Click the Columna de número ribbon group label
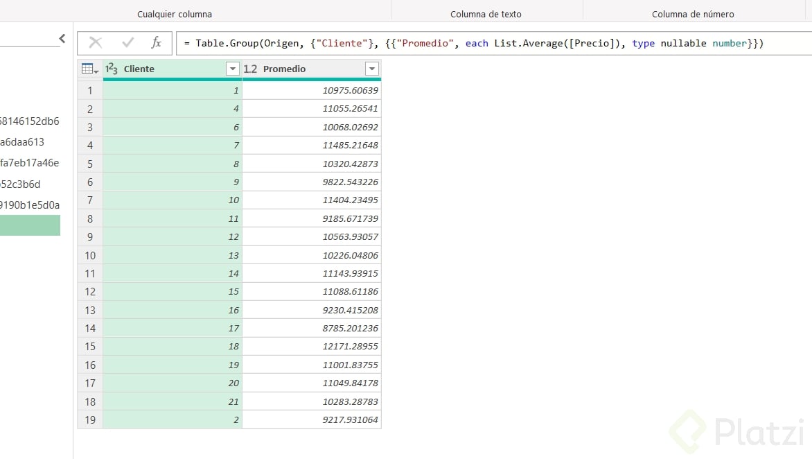The width and height of the screenshot is (812, 459). pyautogui.click(x=693, y=14)
